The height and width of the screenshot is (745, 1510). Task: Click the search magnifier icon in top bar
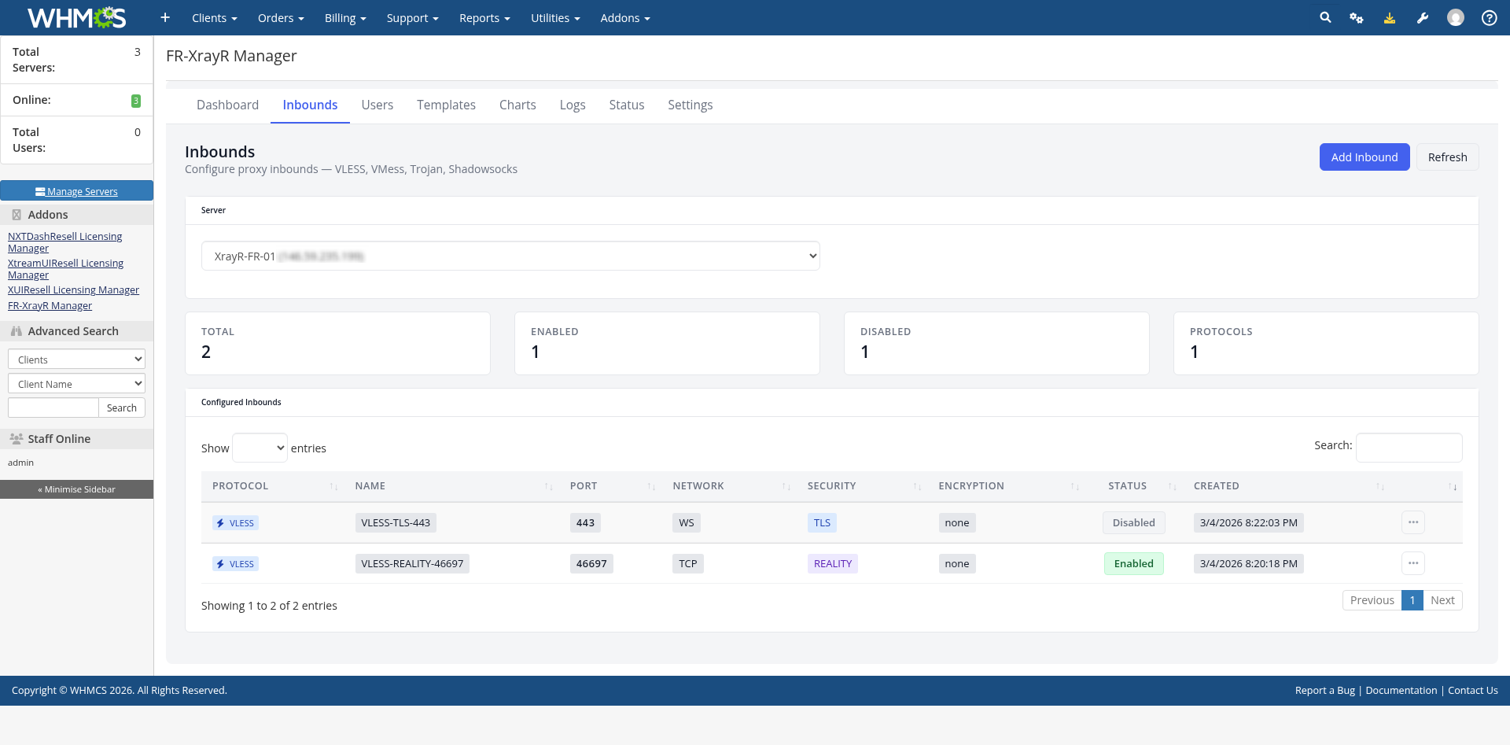click(1325, 17)
